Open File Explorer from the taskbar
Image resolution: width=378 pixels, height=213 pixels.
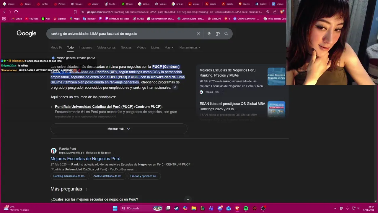(194, 208)
